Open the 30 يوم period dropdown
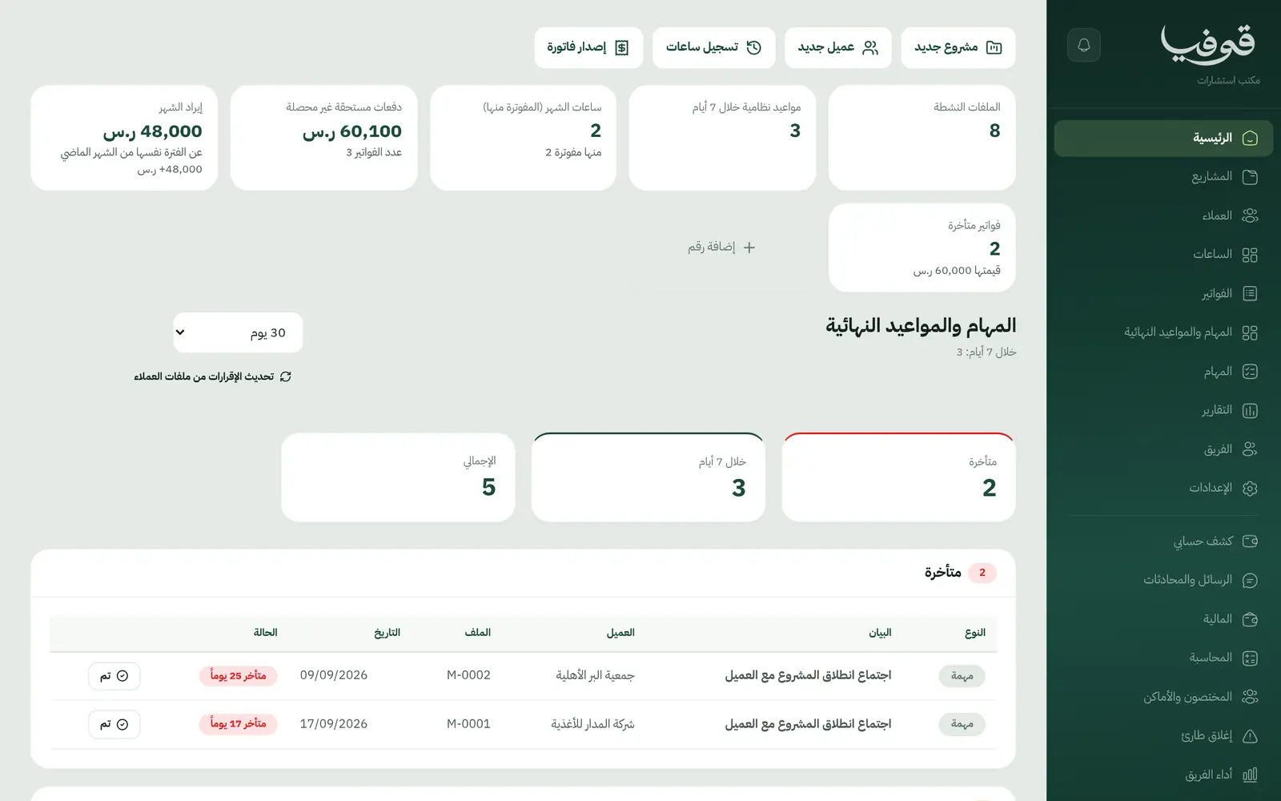 point(238,332)
